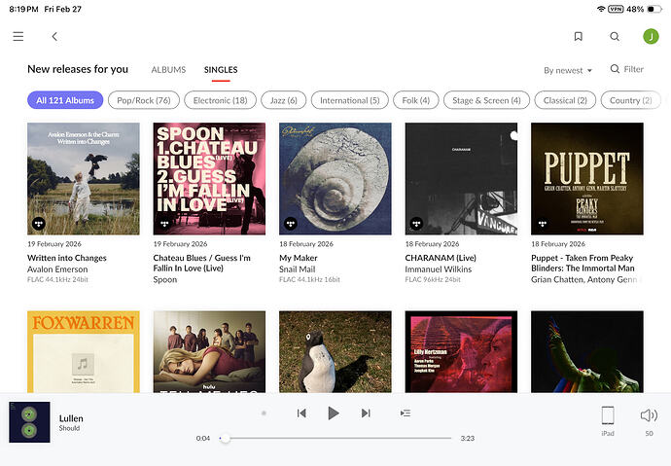Screen dimensions: 671x466
Task: Switch to the SINGLES tab
Action: coord(221,70)
